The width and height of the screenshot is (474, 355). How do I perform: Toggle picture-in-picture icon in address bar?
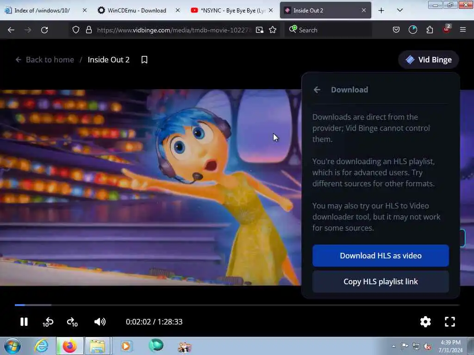pyautogui.click(x=260, y=30)
